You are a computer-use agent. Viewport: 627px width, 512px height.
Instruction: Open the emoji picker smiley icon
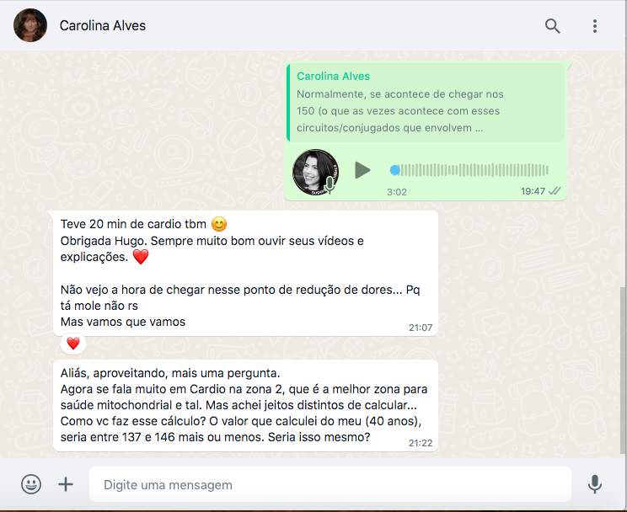[x=31, y=484]
